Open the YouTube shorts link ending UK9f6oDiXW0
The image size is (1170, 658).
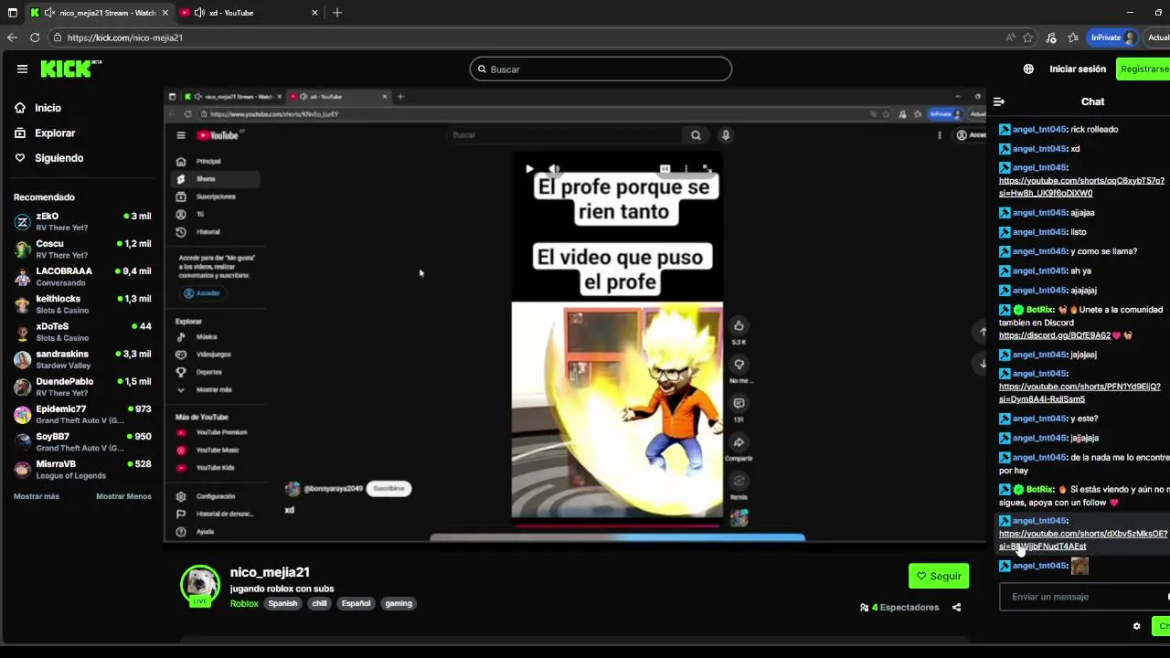(x=1081, y=187)
